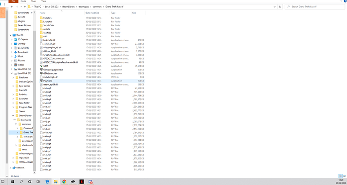Click steamapps breadcrumb in address bar

click(x=83, y=7)
